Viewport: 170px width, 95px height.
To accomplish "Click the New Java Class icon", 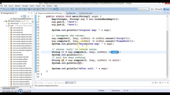I will (x=38, y=9).
